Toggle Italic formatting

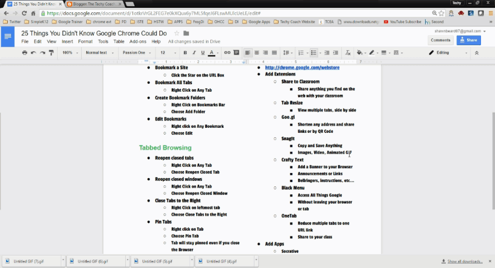[x=194, y=52]
